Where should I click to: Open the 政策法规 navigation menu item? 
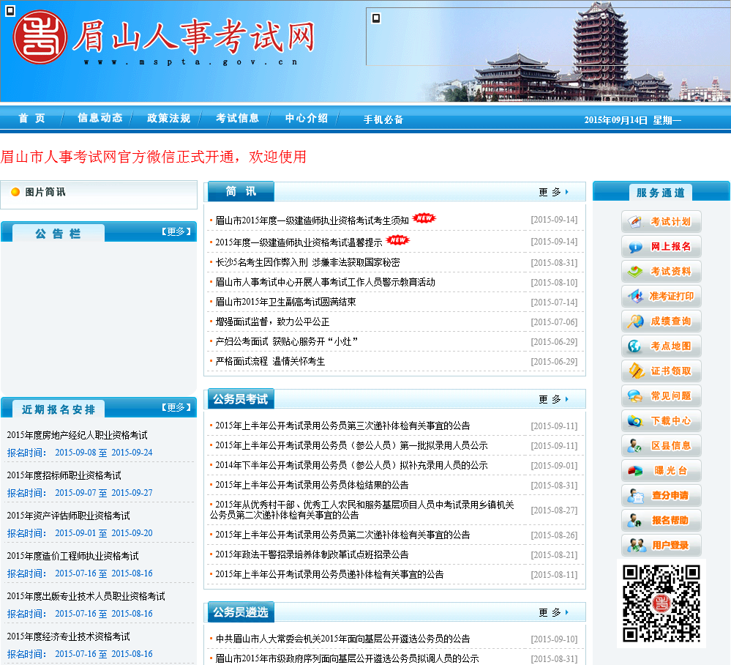[168, 118]
